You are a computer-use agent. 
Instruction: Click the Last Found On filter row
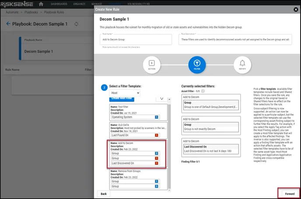pyautogui.click(x=135, y=135)
